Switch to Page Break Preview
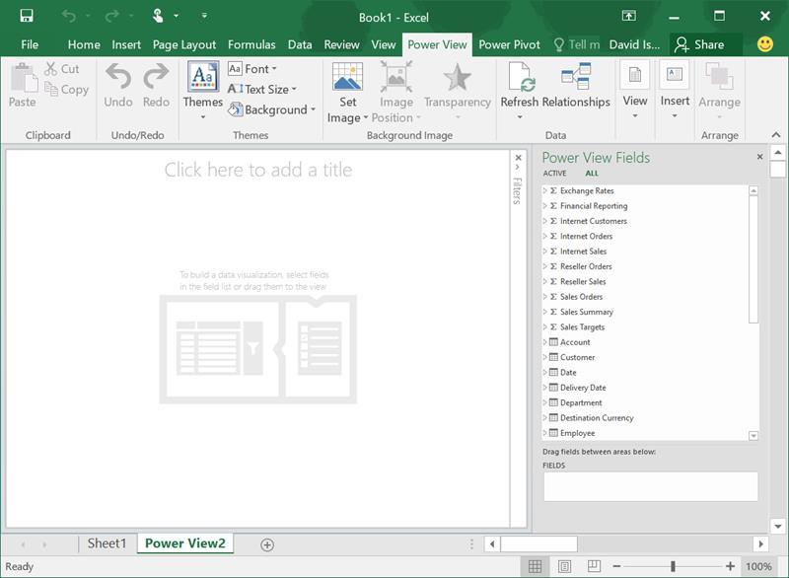789x578 pixels. tap(595, 566)
